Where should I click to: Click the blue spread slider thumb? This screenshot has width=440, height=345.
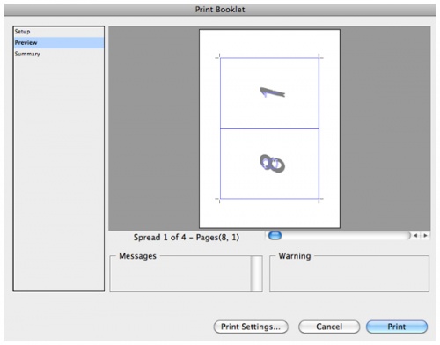tap(275, 235)
